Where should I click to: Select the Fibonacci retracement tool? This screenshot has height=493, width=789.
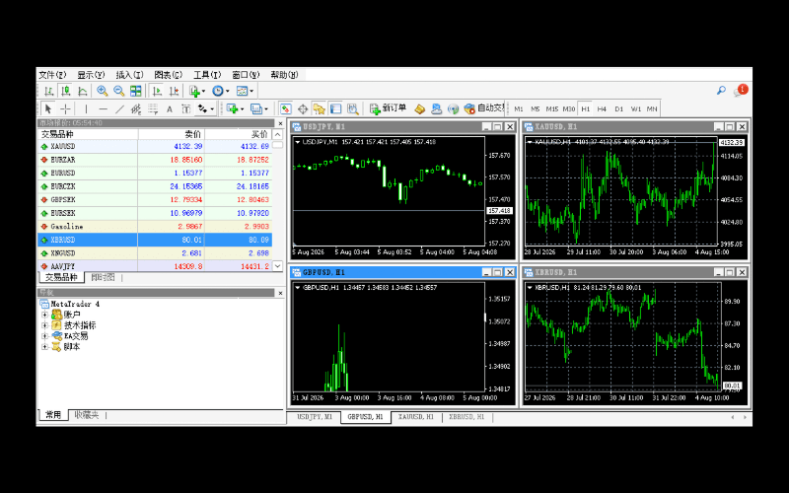pos(153,108)
